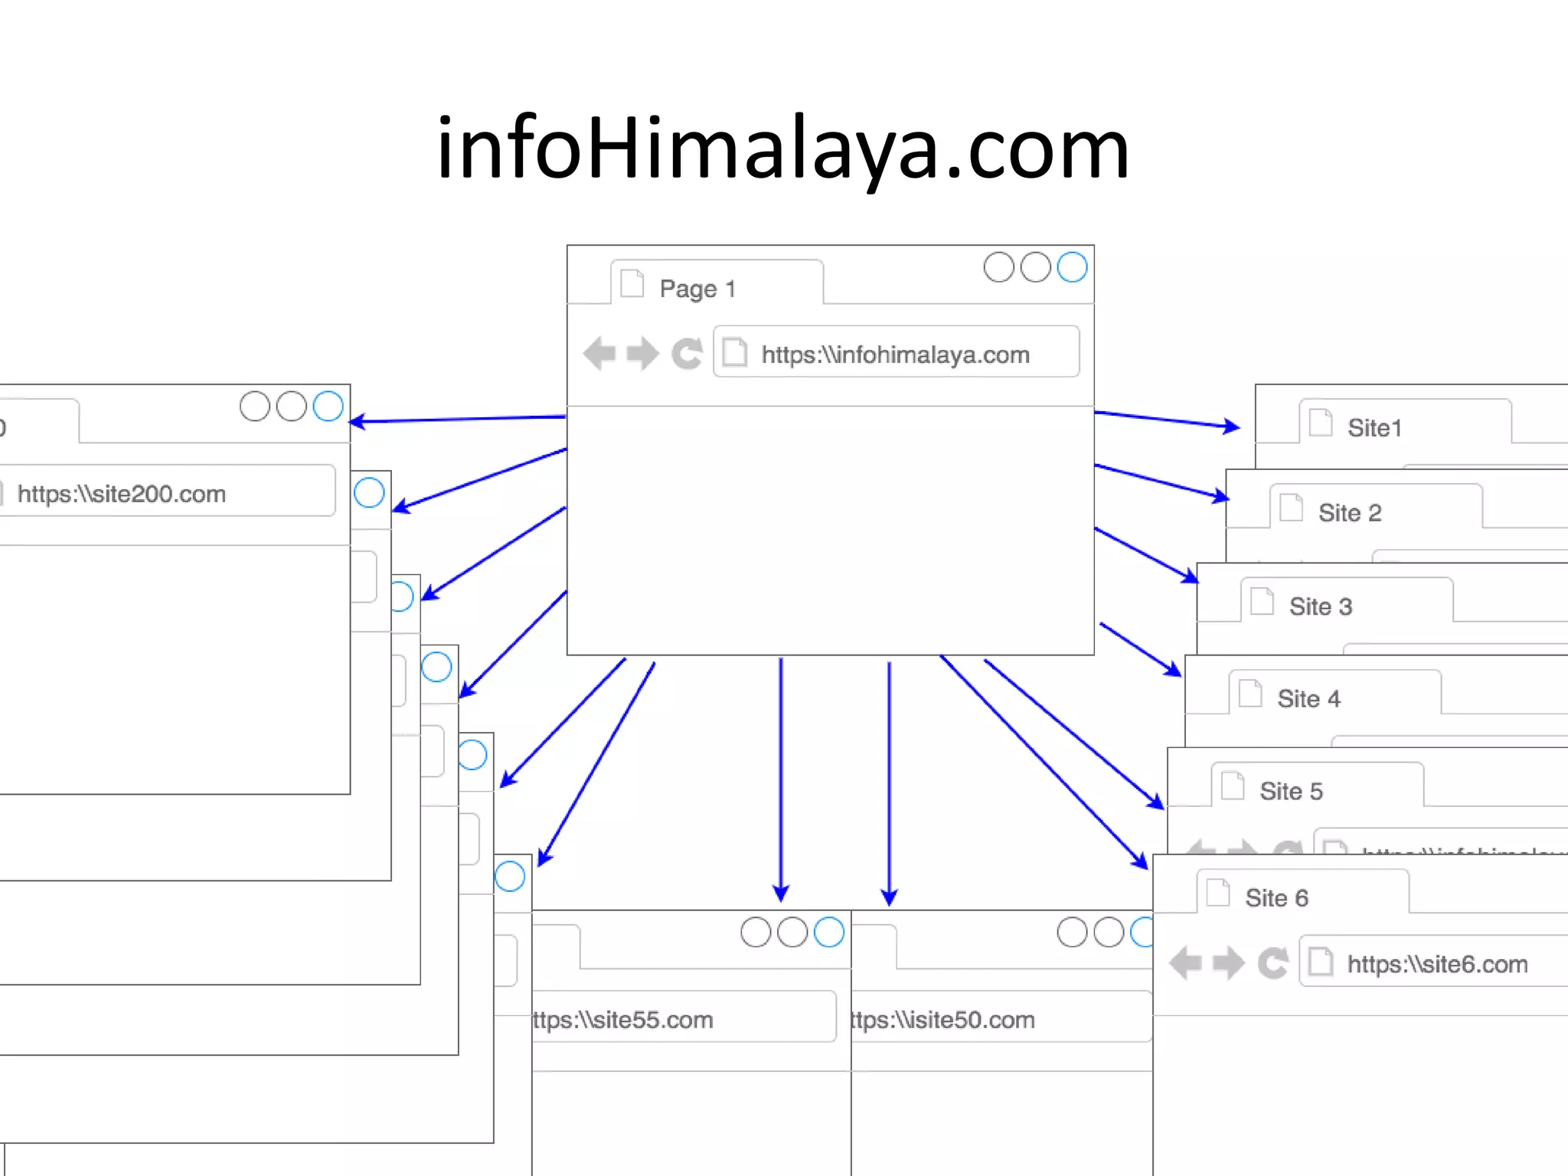Open the Site 2 tab
This screenshot has width=1568, height=1176.
[1376, 506]
